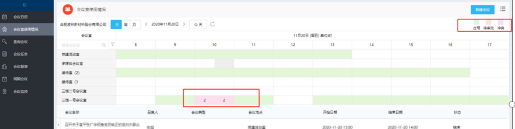
Task: Click the search magnifier in room search box
Action: [x=104, y=45]
